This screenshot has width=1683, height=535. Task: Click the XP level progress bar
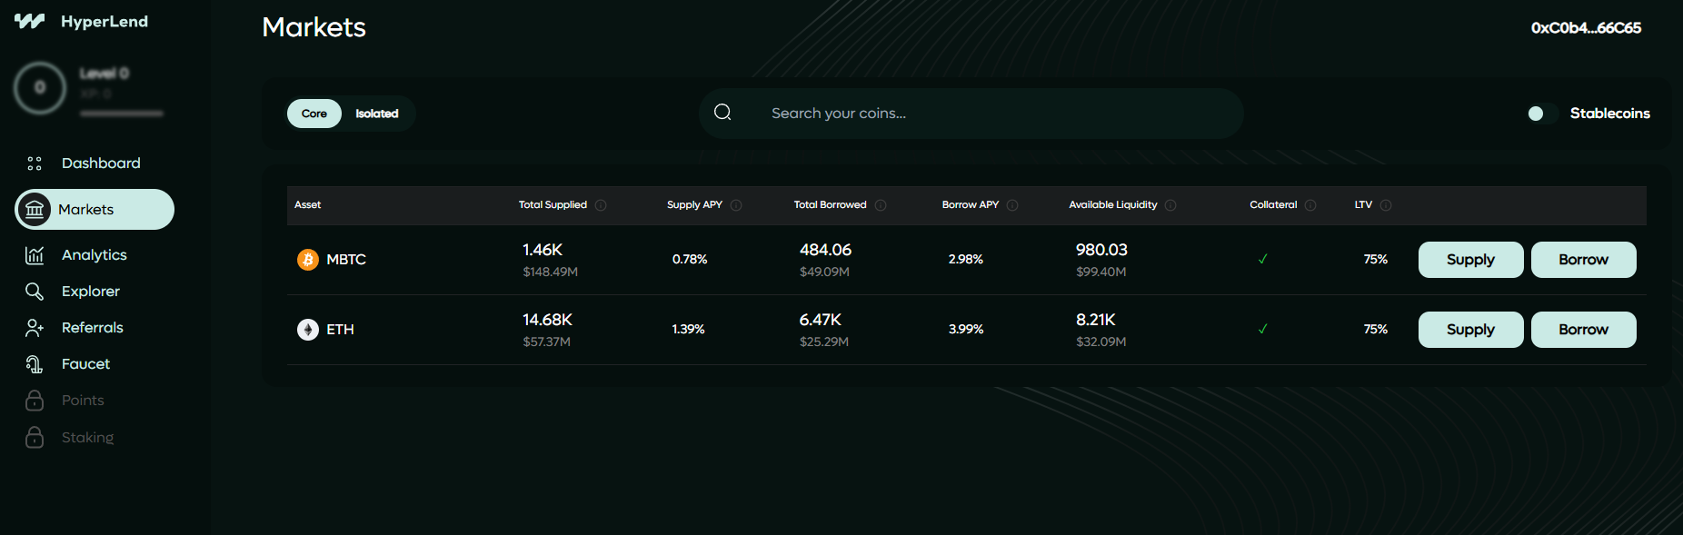tap(122, 114)
